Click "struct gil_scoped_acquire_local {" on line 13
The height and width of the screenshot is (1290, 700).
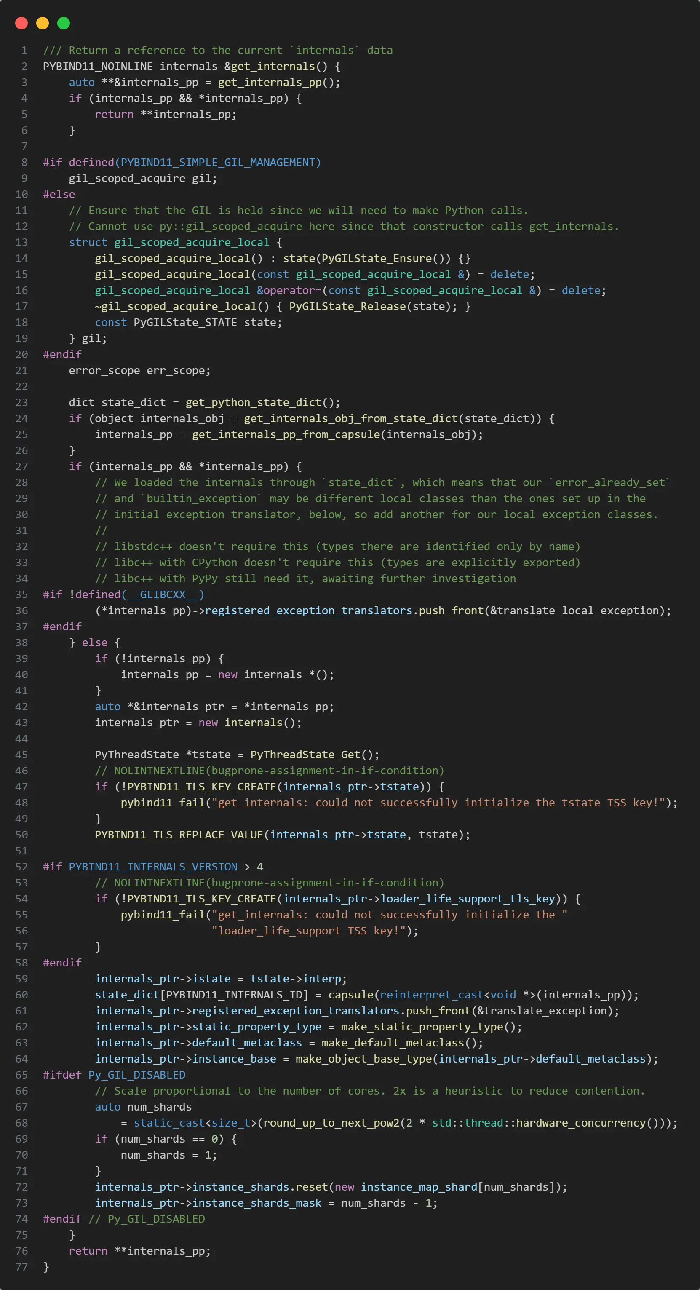coord(176,243)
